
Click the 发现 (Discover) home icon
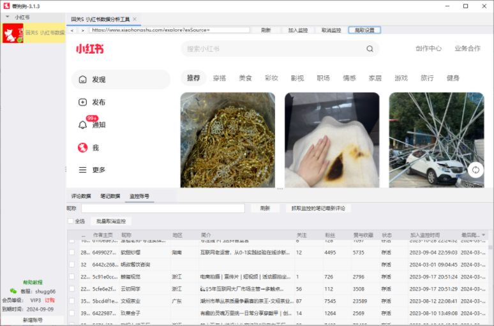click(82, 80)
